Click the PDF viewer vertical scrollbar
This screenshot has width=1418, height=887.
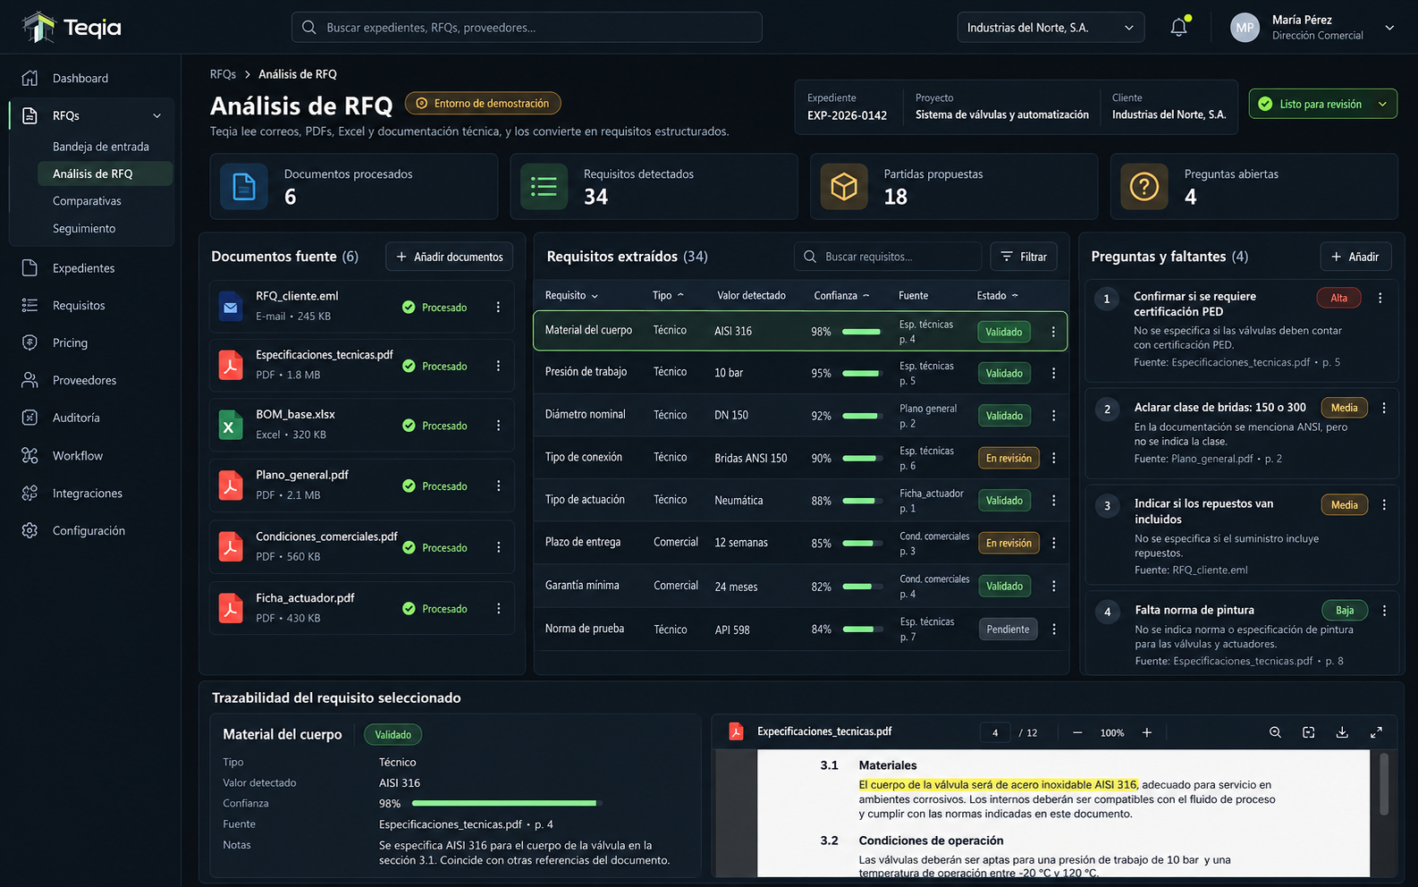[x=1383, y=784]
